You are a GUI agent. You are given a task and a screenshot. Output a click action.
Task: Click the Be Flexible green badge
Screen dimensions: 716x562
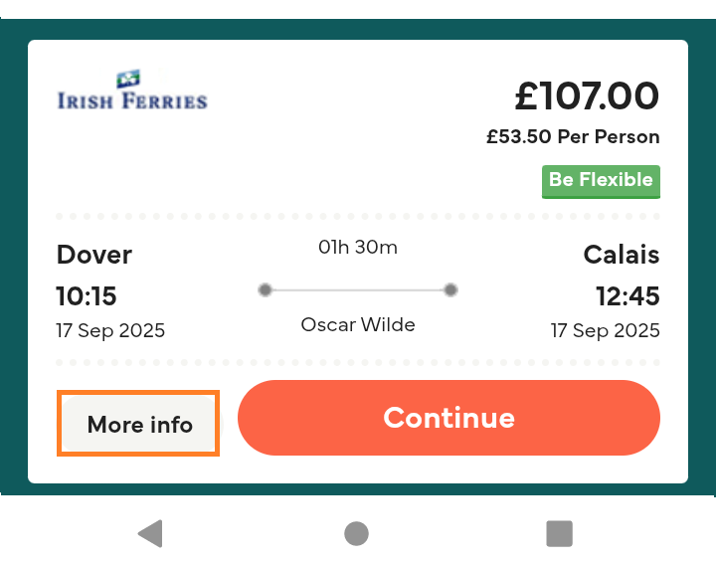point(601,181)
